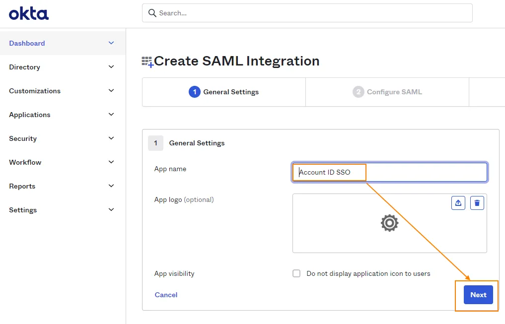
Task: Click the App name input field
Action: 390,172
